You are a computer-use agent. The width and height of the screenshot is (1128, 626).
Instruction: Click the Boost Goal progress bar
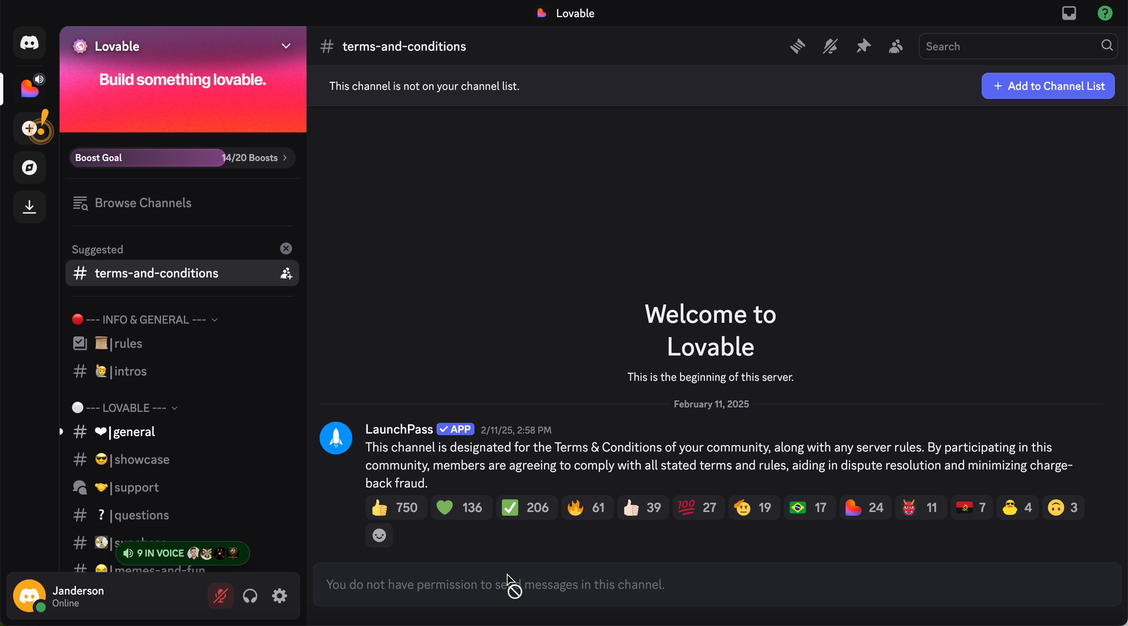pyautogui.click(x=182, y=158)
